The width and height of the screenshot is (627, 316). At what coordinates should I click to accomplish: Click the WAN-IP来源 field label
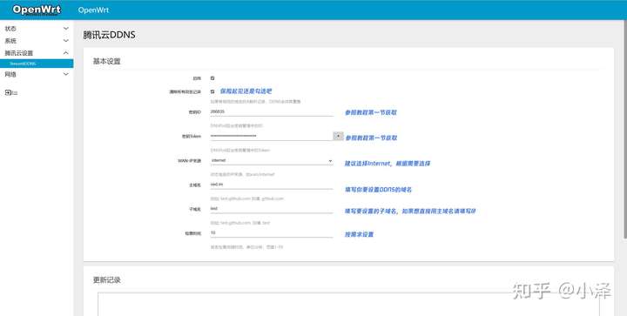190,161
